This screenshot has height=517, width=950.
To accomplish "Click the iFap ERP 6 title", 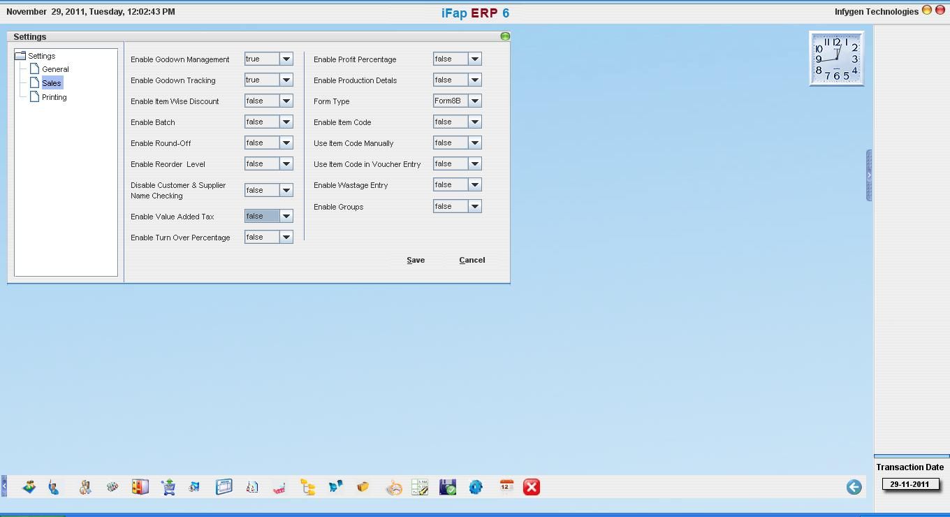I will point(475,13).
